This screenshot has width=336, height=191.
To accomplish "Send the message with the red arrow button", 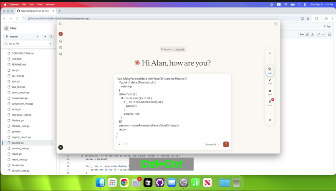I will coord(226,144).
